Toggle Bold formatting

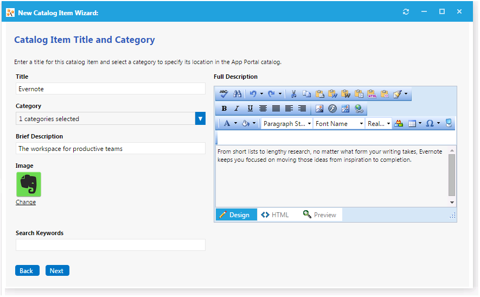(x=224, y=109)
